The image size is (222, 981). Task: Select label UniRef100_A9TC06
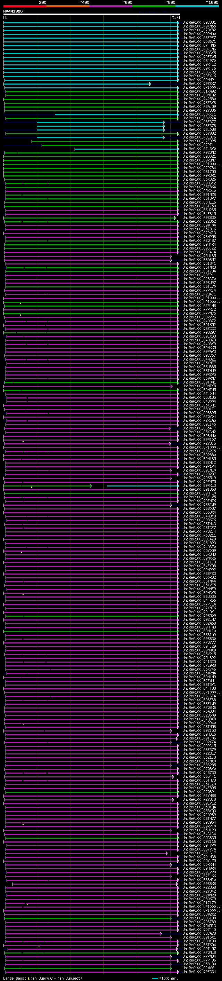199,738
